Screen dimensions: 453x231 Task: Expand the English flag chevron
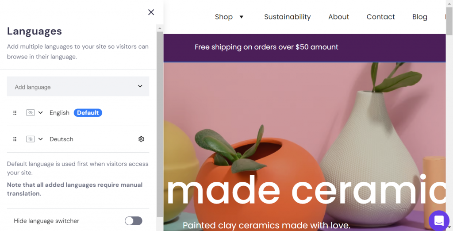click(x=41, y=113)
